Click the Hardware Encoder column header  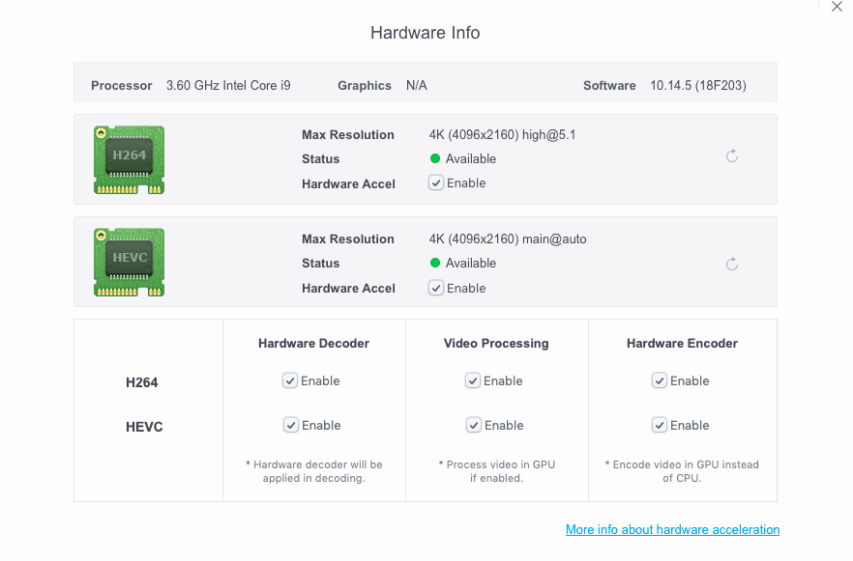pos(682,343)
